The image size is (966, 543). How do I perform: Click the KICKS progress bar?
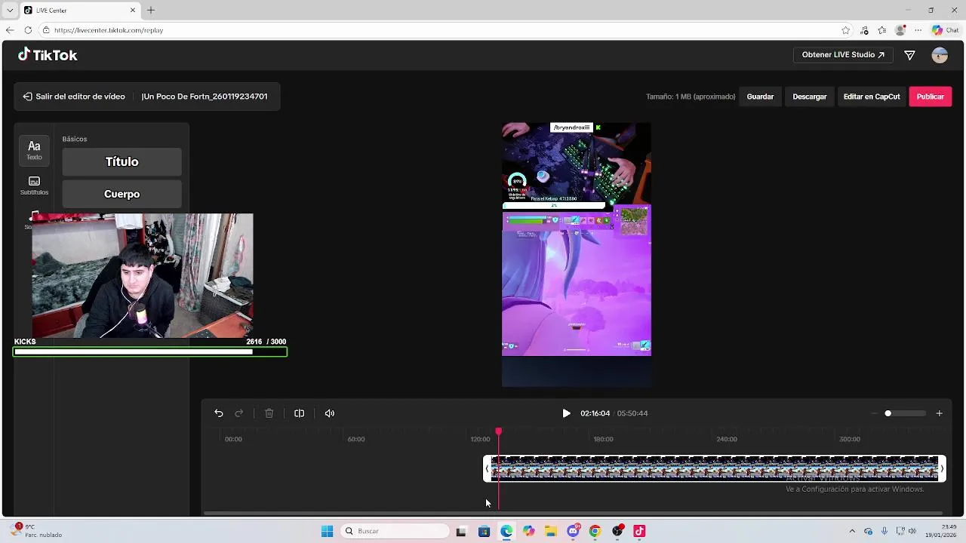[150, 351]
